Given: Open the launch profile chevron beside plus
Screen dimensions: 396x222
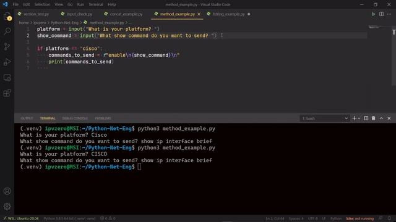Looking at the screenshot, I should tap(359, 118).
